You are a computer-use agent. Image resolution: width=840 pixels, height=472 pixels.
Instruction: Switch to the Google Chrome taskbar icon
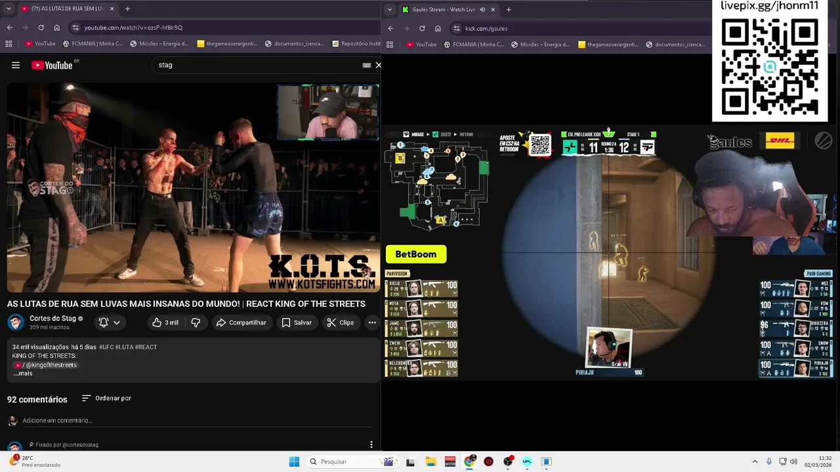pos(469,462)
